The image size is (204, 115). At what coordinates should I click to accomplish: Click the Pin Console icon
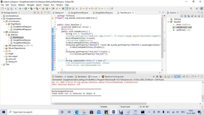pyautogui.click(x=184, y=77)
